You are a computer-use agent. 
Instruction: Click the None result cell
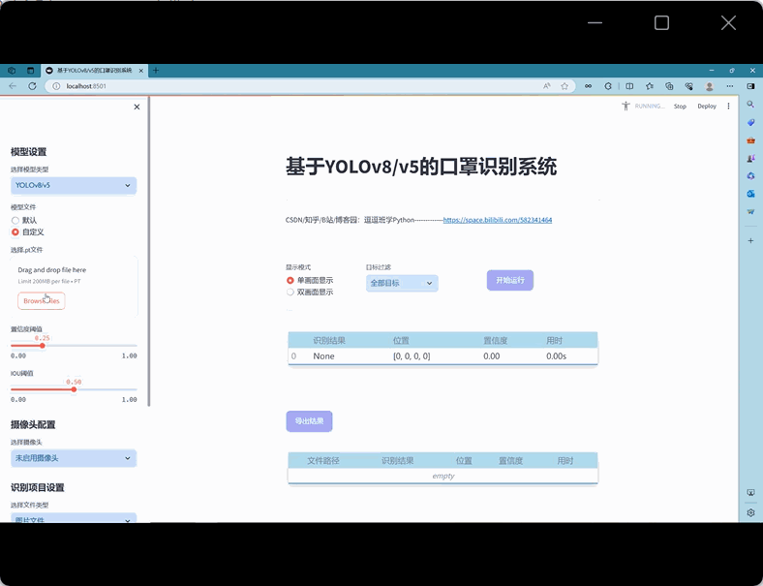point(323,356)
